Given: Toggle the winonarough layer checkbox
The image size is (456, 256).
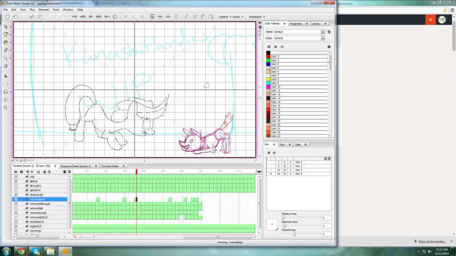Looking at the screenshot, I should point(16,213).
